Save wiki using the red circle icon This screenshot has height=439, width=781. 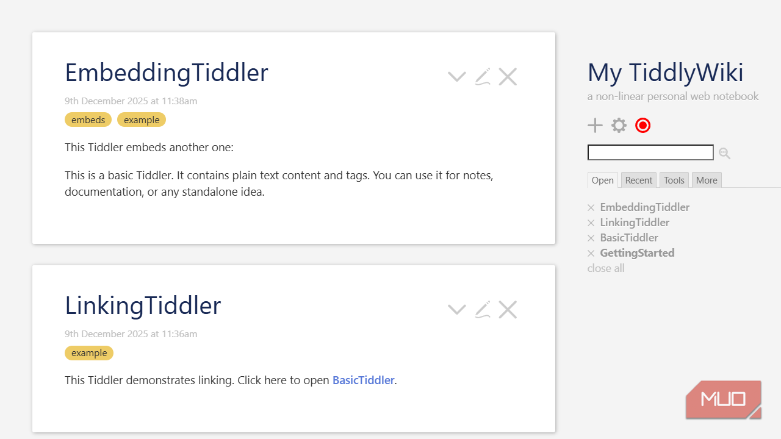click(642, 126)
